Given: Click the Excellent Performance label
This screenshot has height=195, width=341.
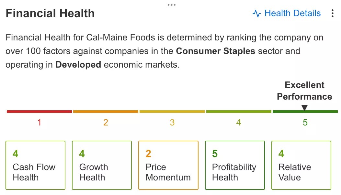Looking at the screenshot, I should coord(304,91).
